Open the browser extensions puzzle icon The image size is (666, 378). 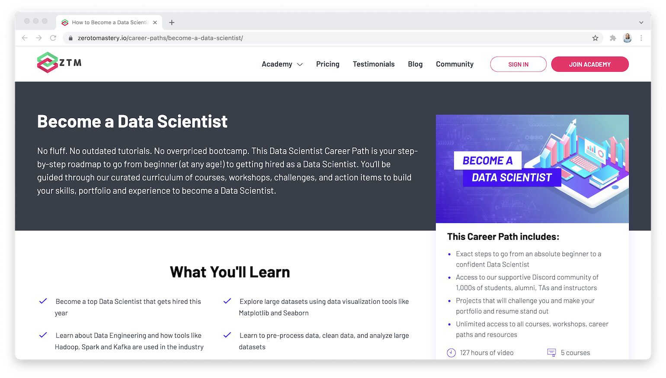613,38
